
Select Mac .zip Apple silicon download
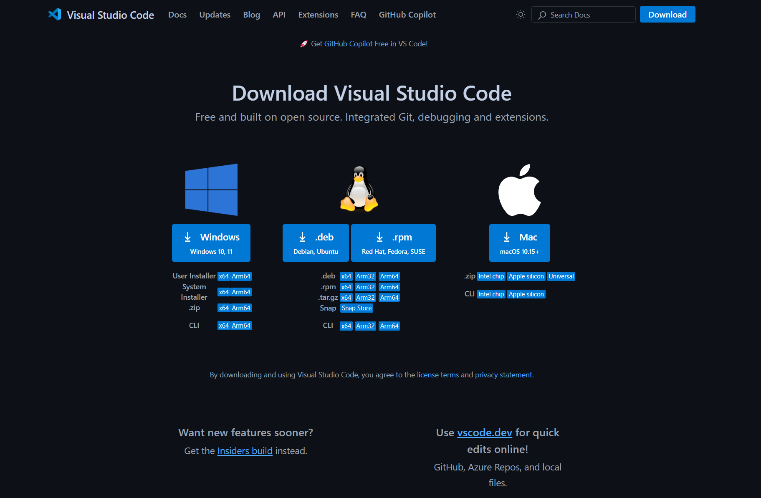526,276
